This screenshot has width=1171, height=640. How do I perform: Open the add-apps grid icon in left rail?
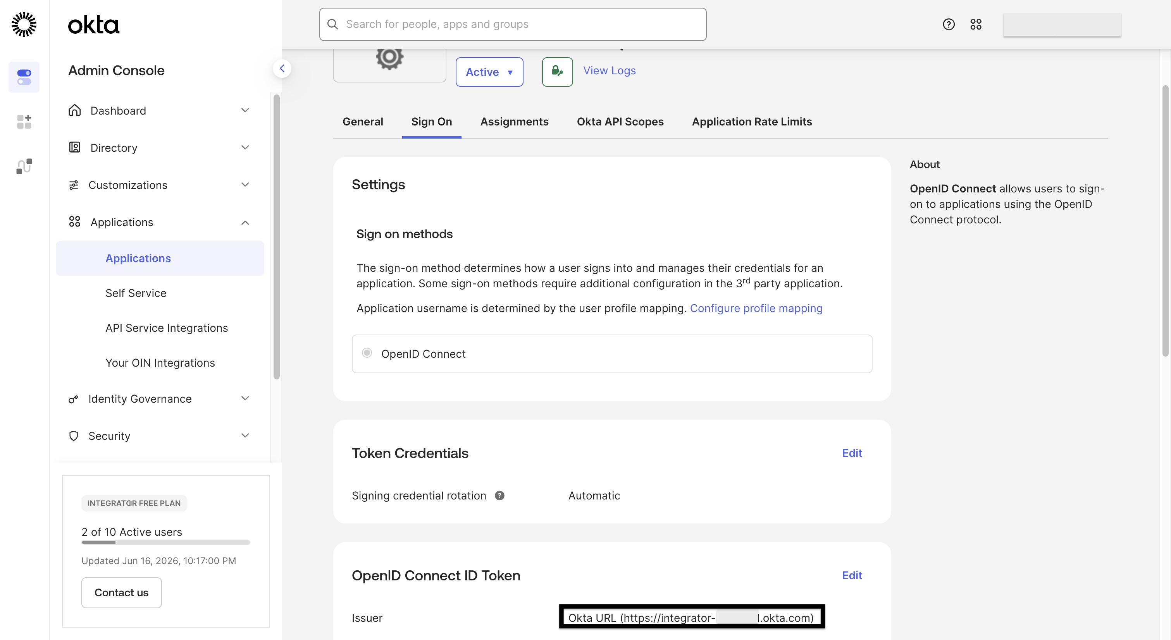(24, 122)
